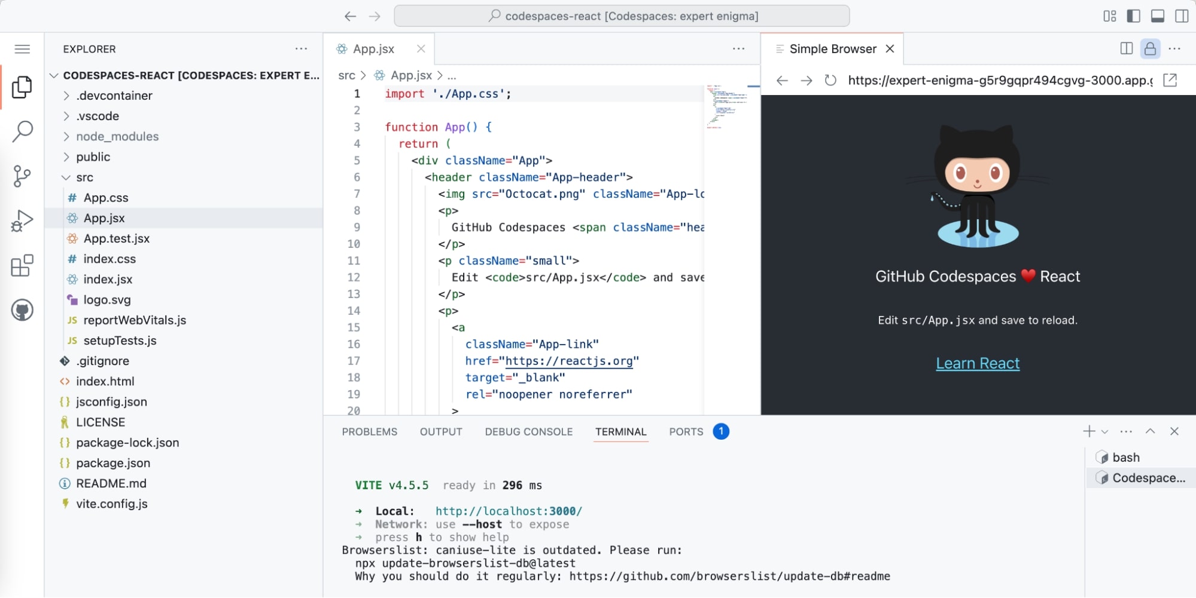Toggle the bottom panel visibility
Viewport: 1196px width, 598px height.
1157,16
